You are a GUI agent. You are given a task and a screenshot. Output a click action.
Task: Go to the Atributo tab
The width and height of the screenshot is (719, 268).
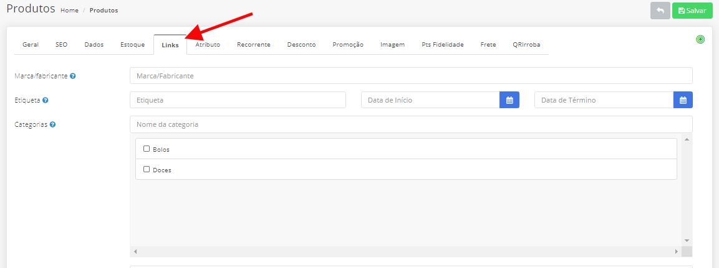click(208, 45)
